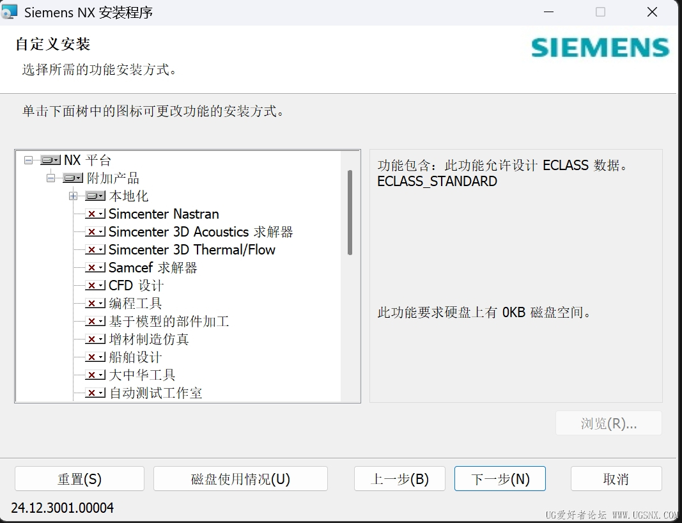The width and height of the screenshot is (682, 523).
Task: Open drive icon dropdown for 附加产品
Action: point(73,178)
